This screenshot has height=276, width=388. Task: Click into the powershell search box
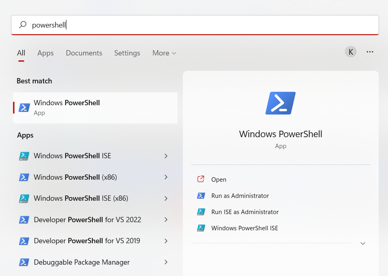[195, 25]
